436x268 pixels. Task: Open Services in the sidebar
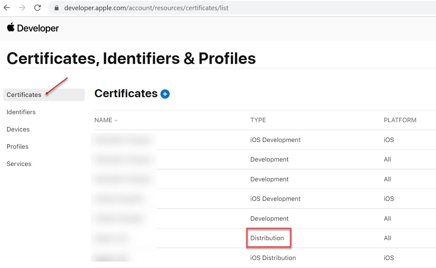pyautogui.click(x=19, y=164)
